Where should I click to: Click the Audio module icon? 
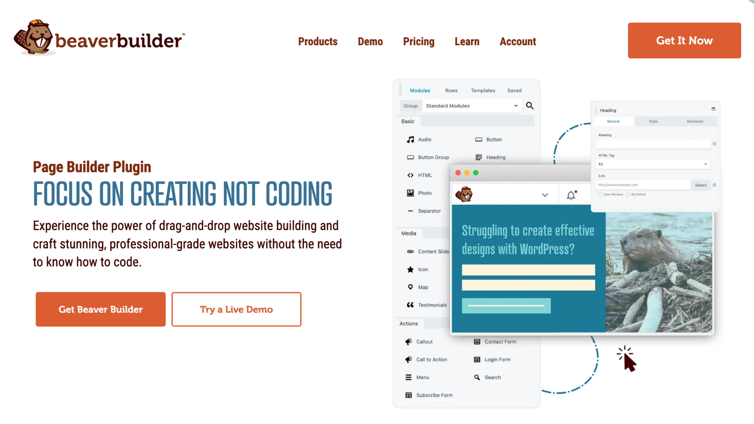tap(411, 139)
